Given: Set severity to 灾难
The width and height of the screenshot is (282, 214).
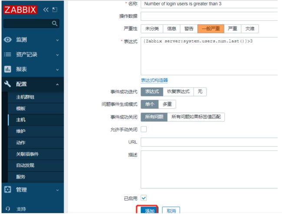Looking at the screenshot, I should [250, 29].
